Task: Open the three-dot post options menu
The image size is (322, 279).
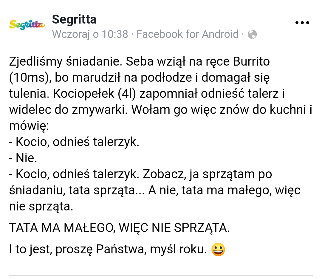Action: coord(302,23)
